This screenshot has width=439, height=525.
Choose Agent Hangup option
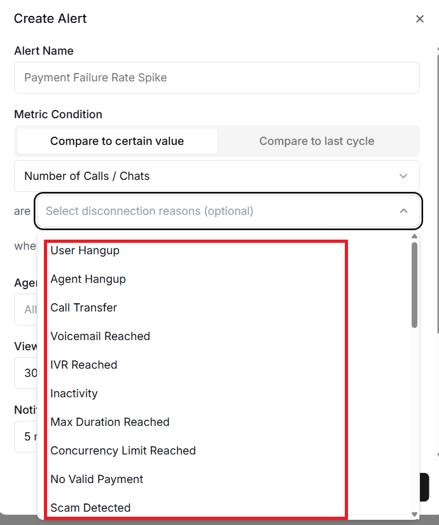point(88,279)
